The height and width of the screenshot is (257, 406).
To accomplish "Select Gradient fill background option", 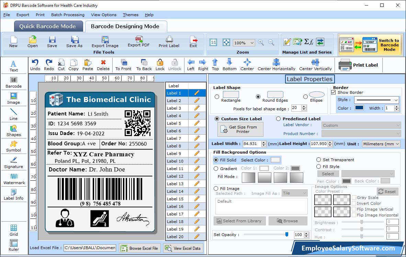I will tap(216, 168).
